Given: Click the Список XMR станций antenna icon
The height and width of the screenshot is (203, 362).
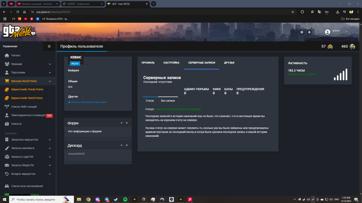Looking at the screenshot, I should [7, 107].
